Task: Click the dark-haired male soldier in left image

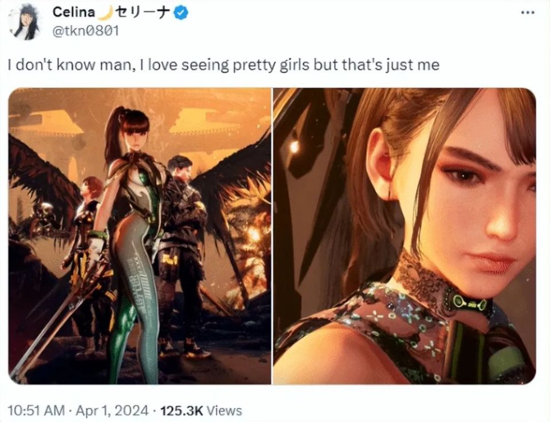Action: 182,229
